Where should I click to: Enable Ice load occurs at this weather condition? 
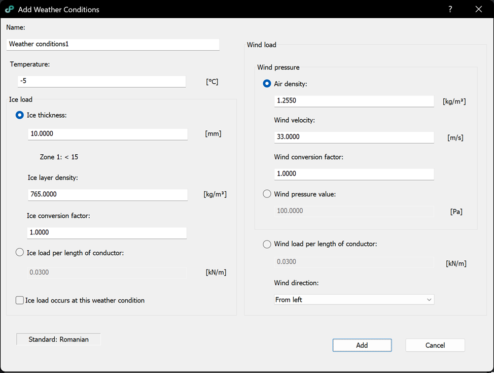tap(20, 300)
